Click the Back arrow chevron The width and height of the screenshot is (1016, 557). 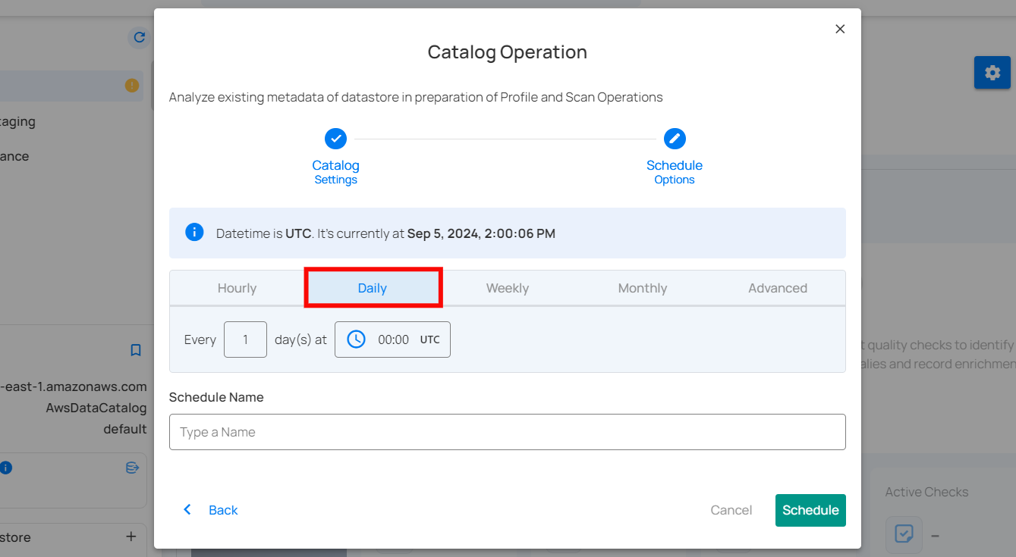tap(187, 510)
